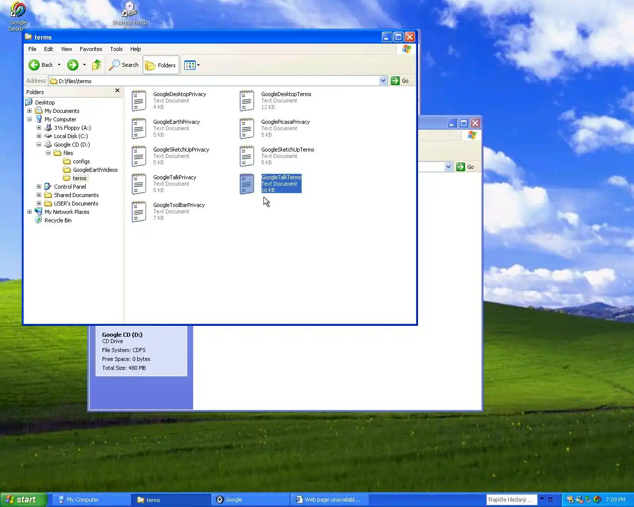Expand Control Panel tree node

click(x=39, y=187)
